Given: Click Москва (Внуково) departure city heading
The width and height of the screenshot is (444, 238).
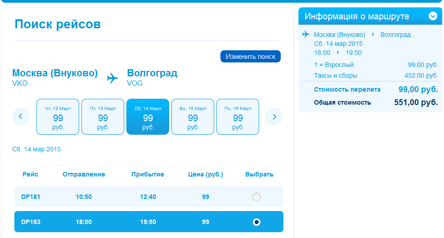Looking at the screenshot, I should 55,73.
